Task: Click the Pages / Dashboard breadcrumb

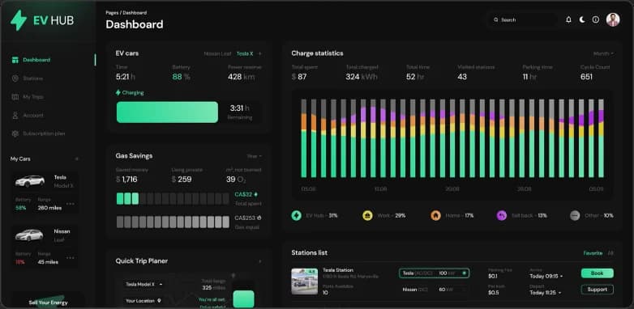Action: 126,13
